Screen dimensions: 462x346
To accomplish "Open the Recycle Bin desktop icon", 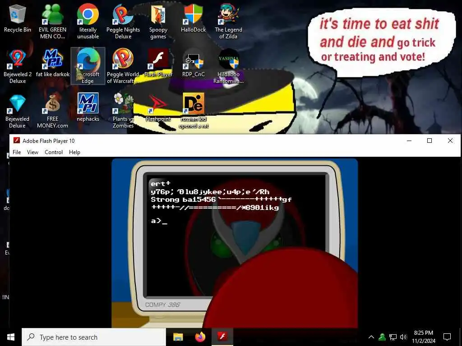I will point(18,18).
